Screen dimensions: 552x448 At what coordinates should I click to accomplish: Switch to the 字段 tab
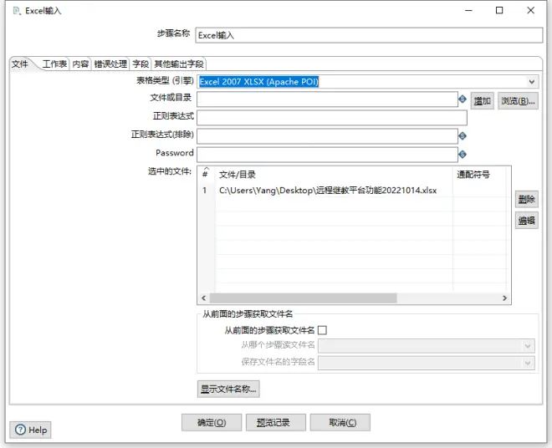tap(141, 64)
